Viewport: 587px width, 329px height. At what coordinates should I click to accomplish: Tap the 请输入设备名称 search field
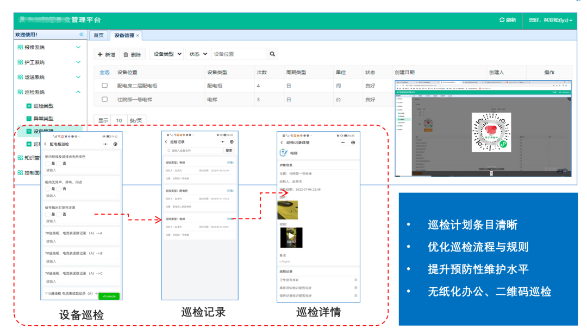[x=193, y=151]
